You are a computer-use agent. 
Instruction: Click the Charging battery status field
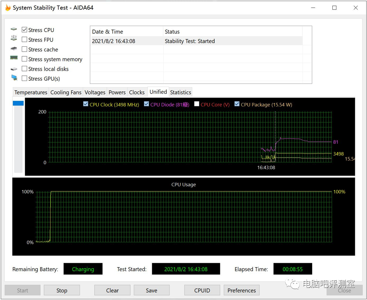83,269
